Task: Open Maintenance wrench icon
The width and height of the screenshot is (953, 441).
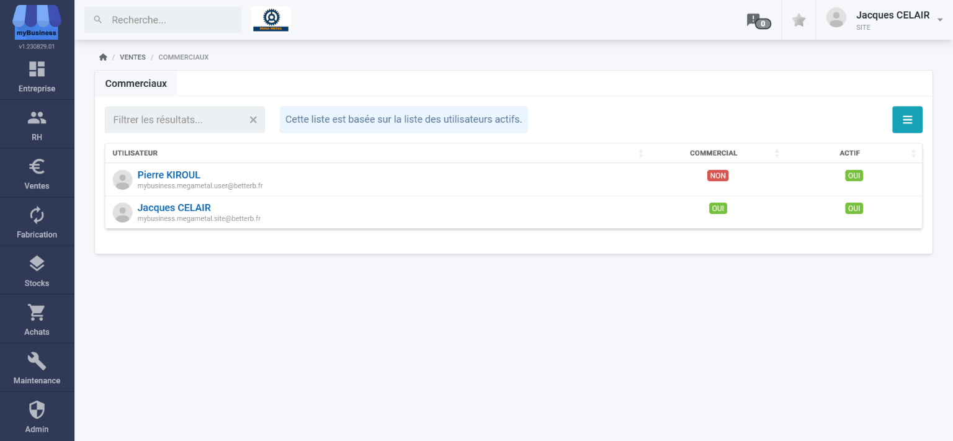Action: coord(37,361)
